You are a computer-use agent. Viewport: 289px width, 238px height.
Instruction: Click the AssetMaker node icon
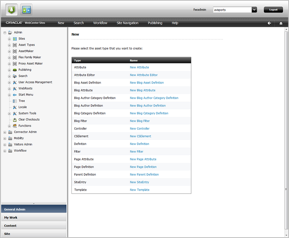15,51
